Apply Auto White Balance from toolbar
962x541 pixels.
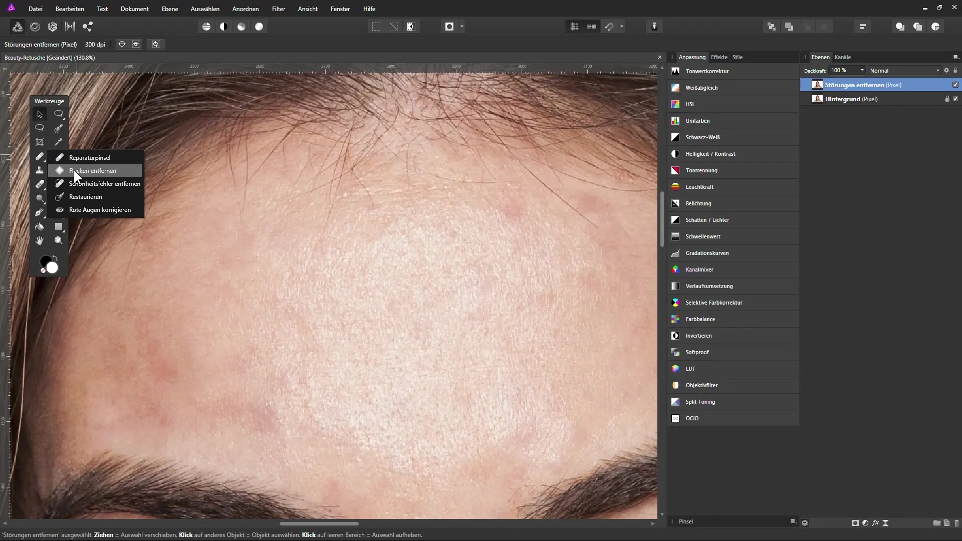click(x=259, y=27)
